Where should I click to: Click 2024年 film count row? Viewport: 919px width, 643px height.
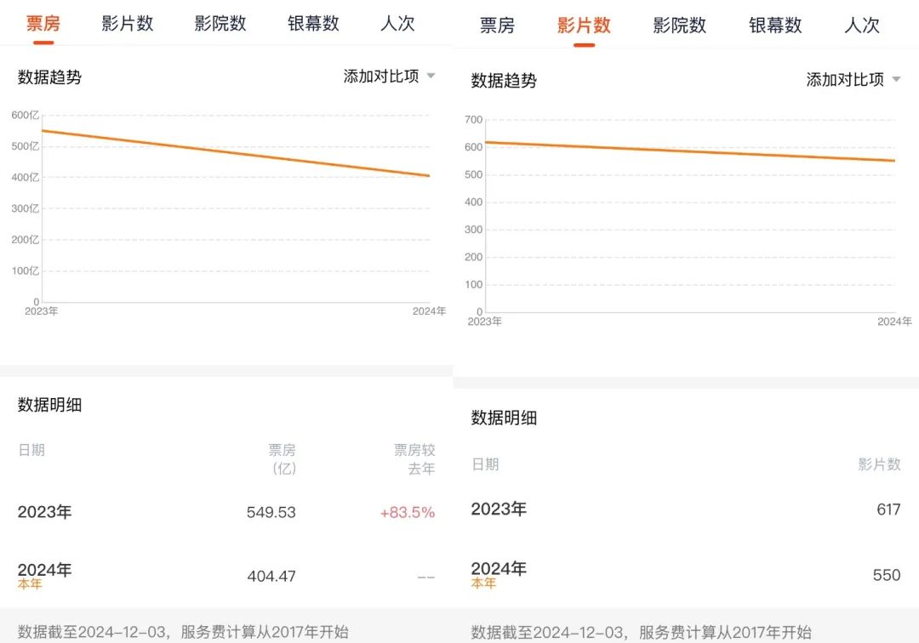coord(685,574)
